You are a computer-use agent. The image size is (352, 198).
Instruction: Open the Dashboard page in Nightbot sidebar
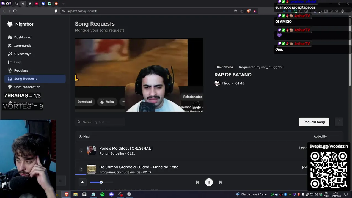coord(35,37)
